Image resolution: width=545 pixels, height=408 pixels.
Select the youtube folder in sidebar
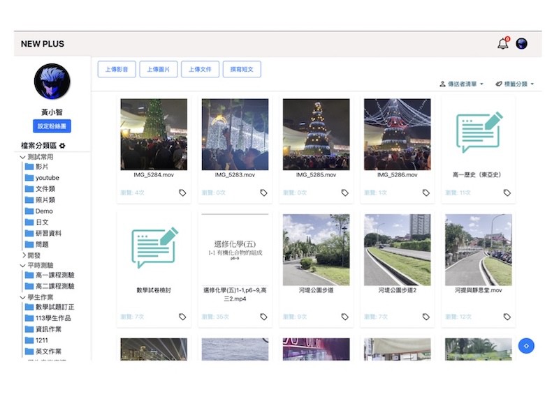pyautogui.click(x=47, y=178)
